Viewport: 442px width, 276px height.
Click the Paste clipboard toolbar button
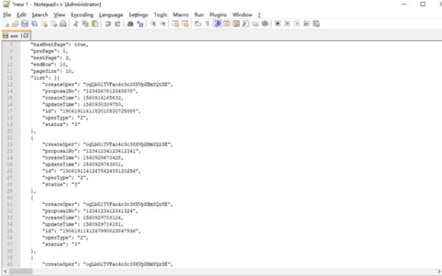click(95, 24)
